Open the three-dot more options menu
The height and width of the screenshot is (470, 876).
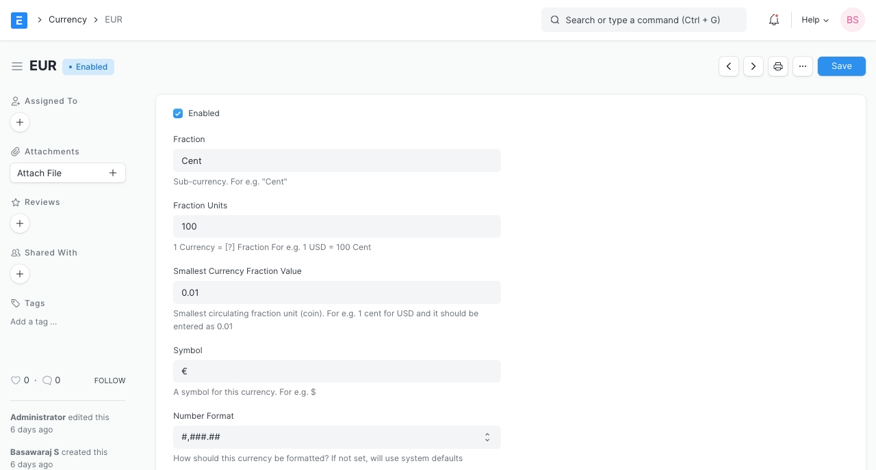803,66
